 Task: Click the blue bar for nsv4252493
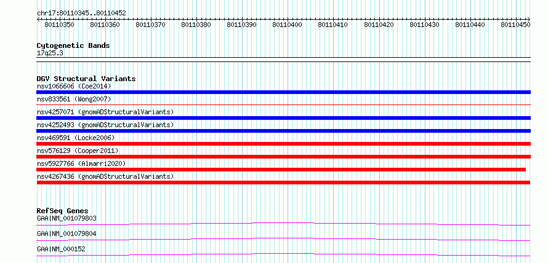(283, 131)
